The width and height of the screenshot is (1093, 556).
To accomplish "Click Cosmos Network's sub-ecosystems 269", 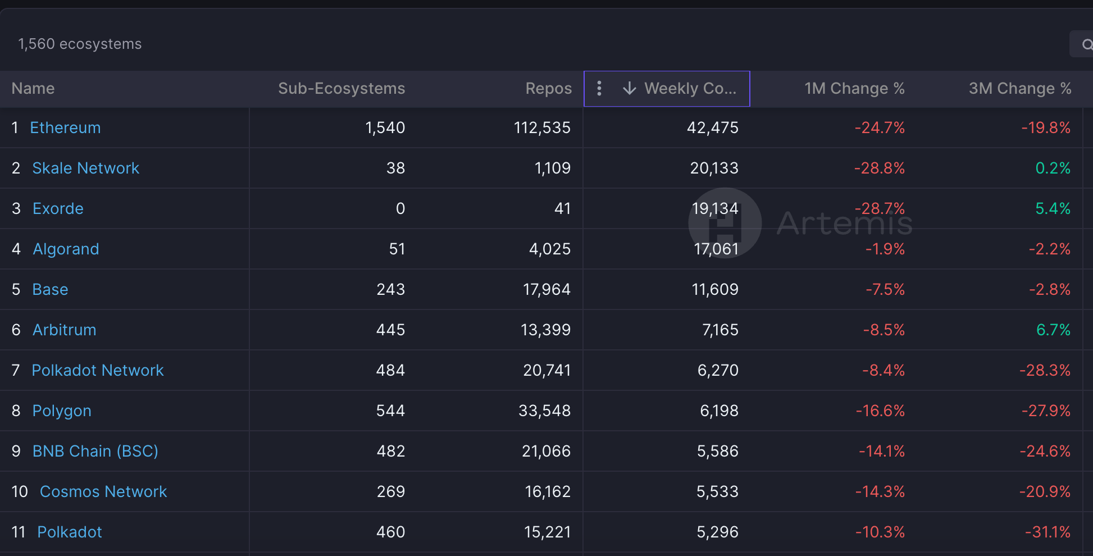I will [x=391, y=491].
